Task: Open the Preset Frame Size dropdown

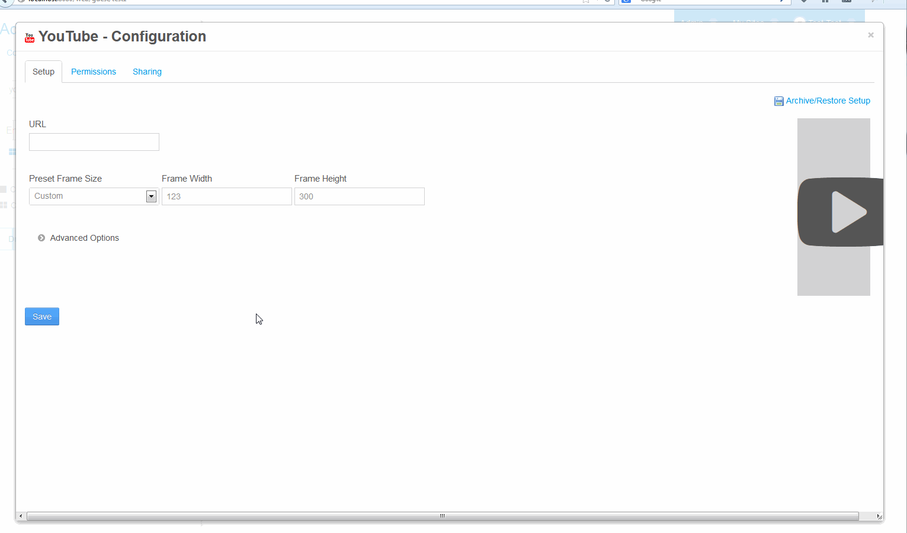Action: (94, 196)
